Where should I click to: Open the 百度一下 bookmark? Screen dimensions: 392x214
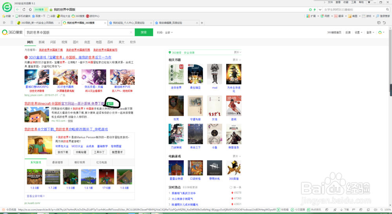point(39,16)
